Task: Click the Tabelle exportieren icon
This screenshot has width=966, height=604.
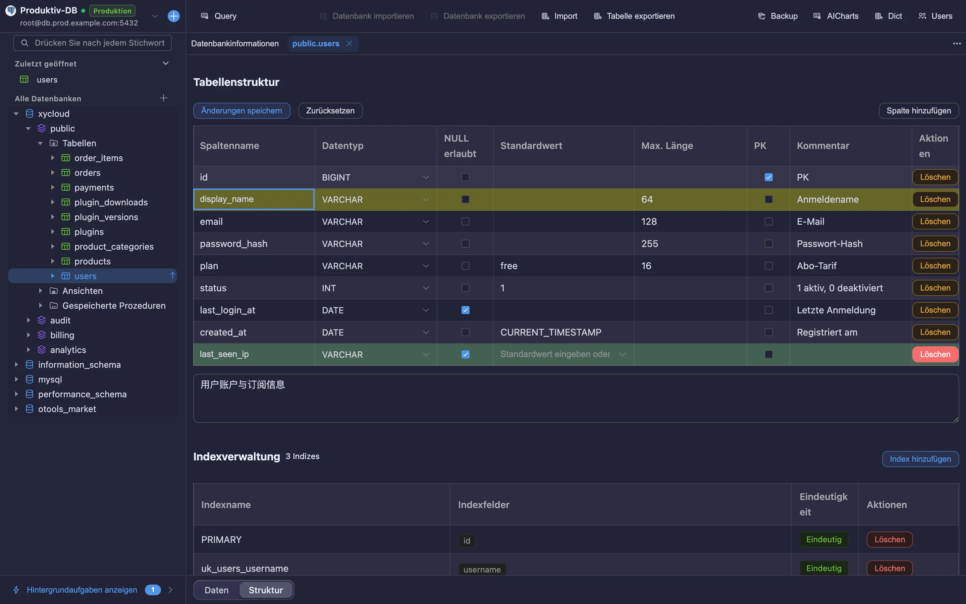Action: pos(598,16)
